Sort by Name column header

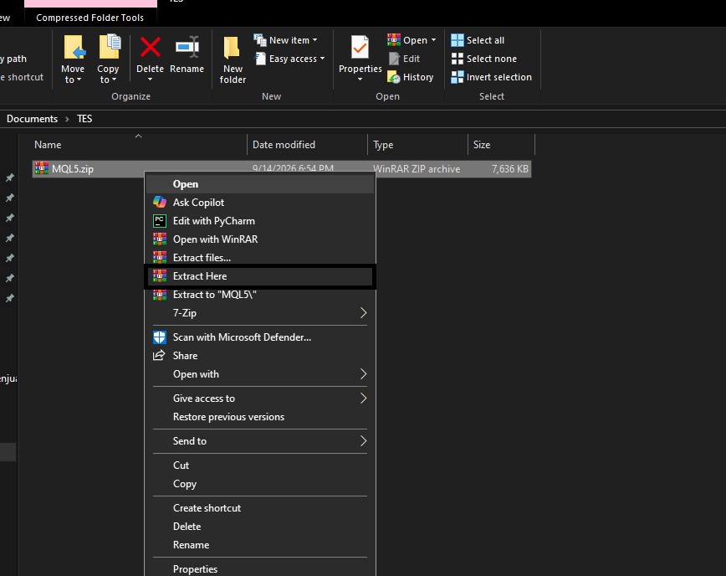[138, 145]
